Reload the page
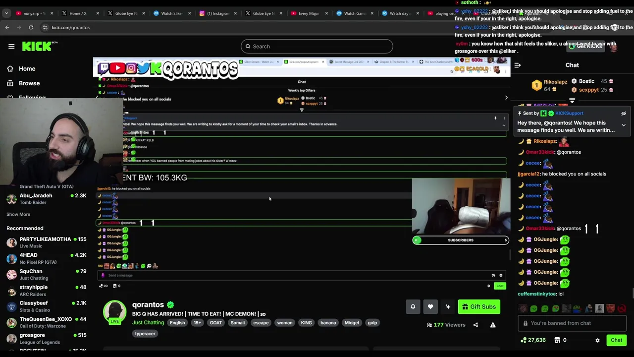Screen dimensions: 634x357 [x=31, y=27]
